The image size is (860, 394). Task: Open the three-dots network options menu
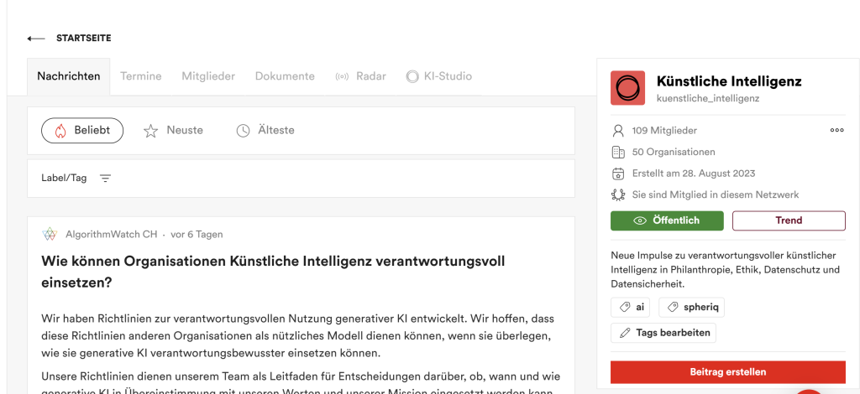pos(836,131)
